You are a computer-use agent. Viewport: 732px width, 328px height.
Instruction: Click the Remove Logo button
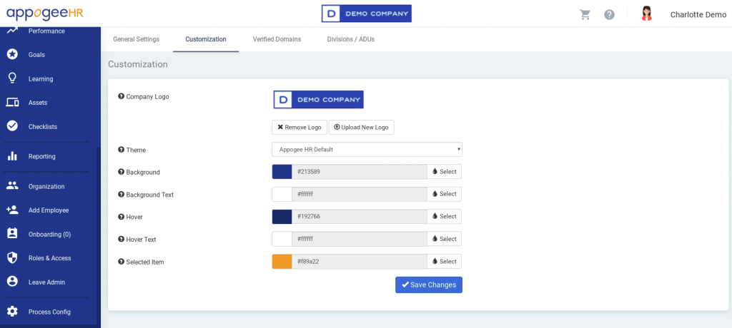click(x=299, y=127)
